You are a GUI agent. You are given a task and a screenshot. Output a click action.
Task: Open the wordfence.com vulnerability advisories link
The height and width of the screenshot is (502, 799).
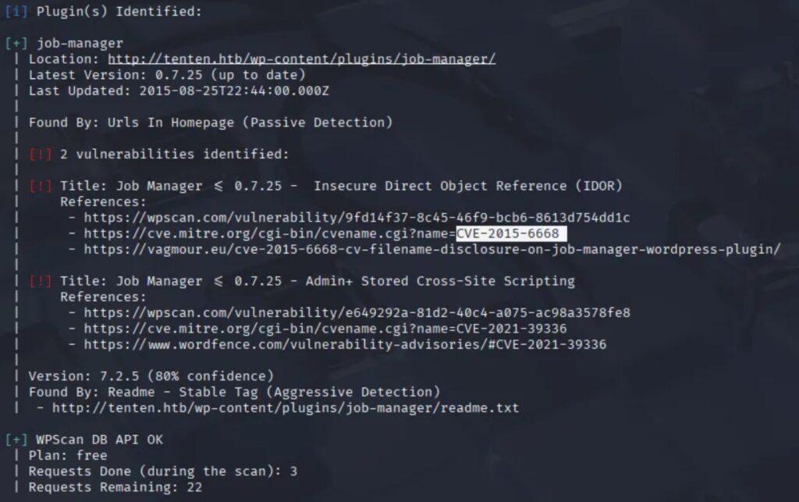point(345,344)
